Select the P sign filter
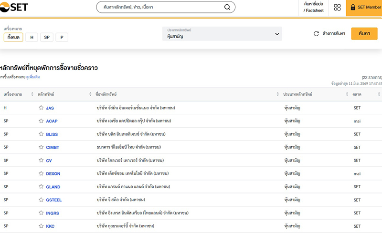 tap(62, 37)
